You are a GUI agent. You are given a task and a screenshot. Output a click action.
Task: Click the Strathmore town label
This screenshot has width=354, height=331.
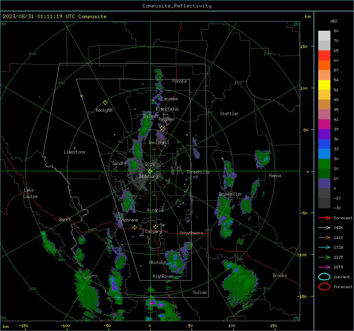tap(191, 233)
